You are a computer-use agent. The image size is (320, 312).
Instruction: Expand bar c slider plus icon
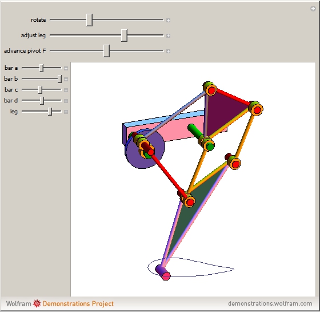tap(66, 90)
